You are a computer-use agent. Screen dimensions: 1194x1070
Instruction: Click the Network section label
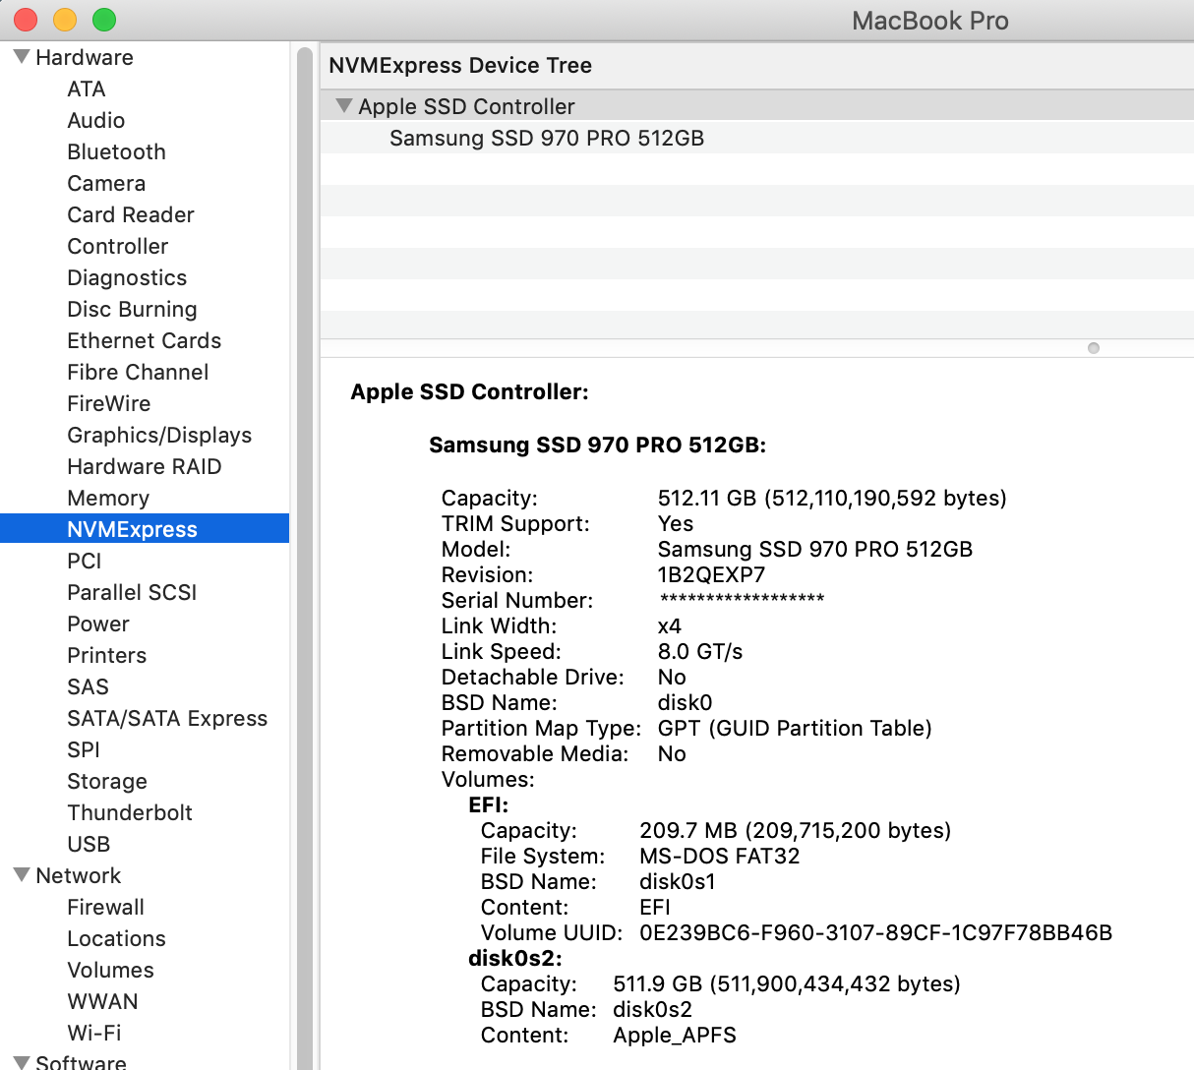[79, 875]
